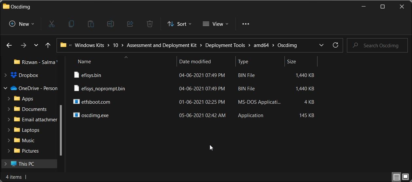Click the Search Oscdimg input box
Image resolution: width=412 pixels, height=182 pixels.
click(377, 45)
